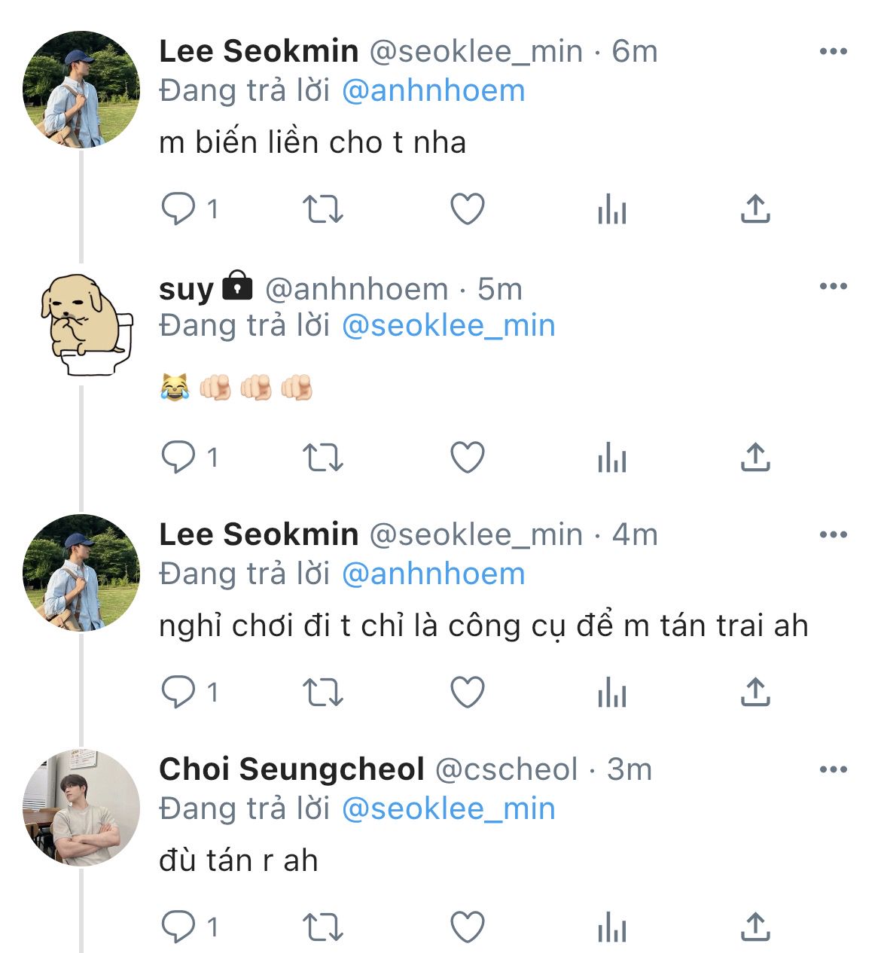Retweet Lee Seokmin's 6m reply
The image size is (881, 953).
pyautogui.click(x=322, y=209)
